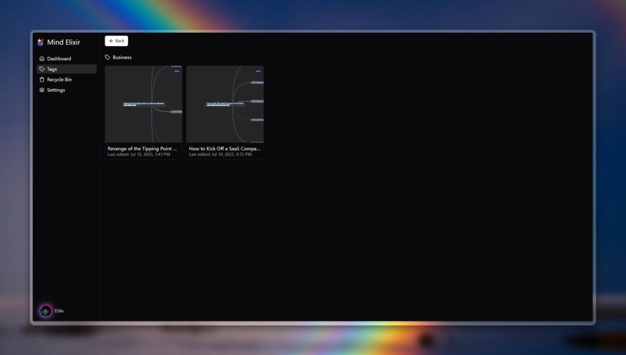
Task: Open the DJJo profile avatar
Action: (x=46, y=311)
